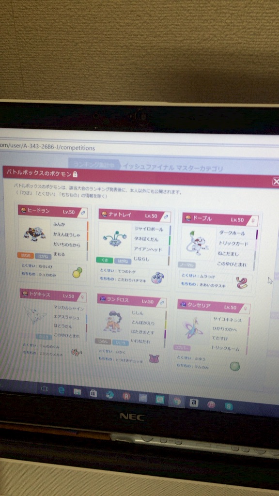
Task: Click the ほのお type badge on ヒードラン
Action: tap(25, 255)
